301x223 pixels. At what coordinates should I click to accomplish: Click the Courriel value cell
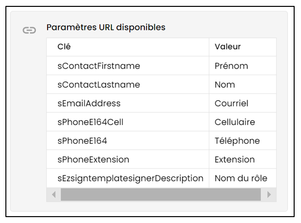tap(243, 103)
